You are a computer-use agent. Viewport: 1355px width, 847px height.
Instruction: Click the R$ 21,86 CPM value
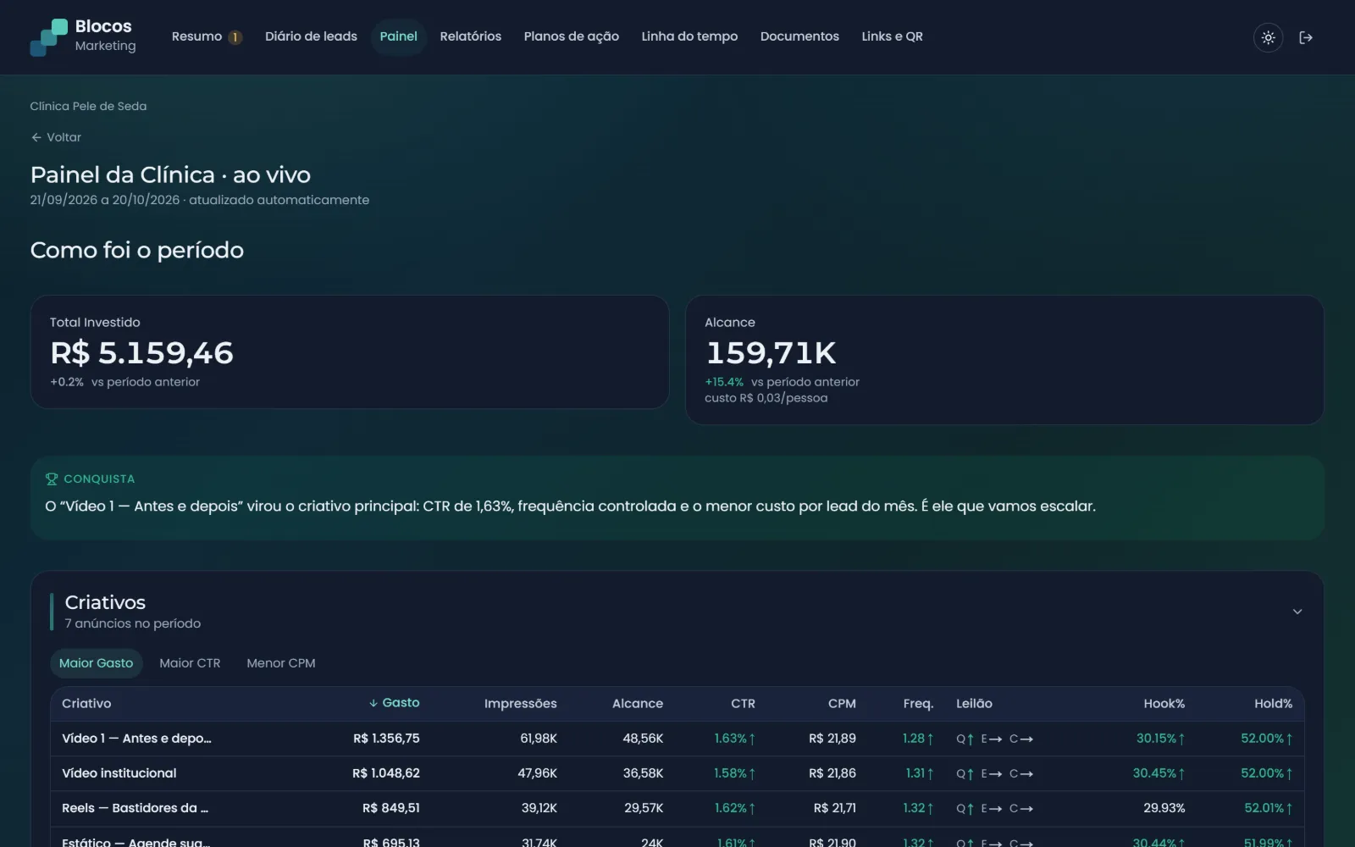point(832,773)
